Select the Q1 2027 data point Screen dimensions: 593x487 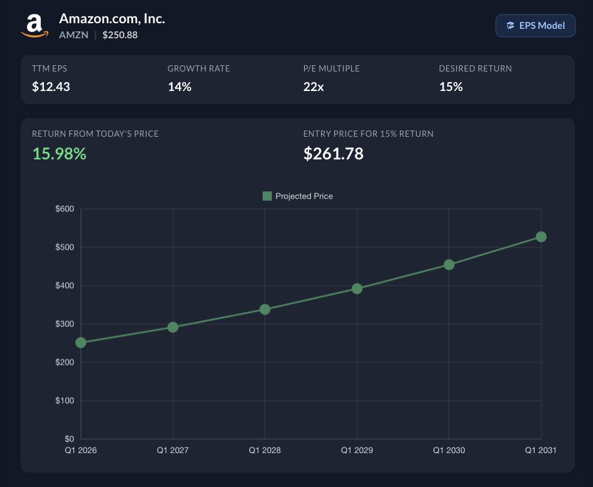[x=173, y=327]
